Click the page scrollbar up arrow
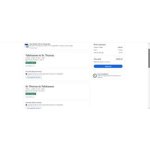Image resolution: width=150 pixels, height=150 pixels. (149, 44)
